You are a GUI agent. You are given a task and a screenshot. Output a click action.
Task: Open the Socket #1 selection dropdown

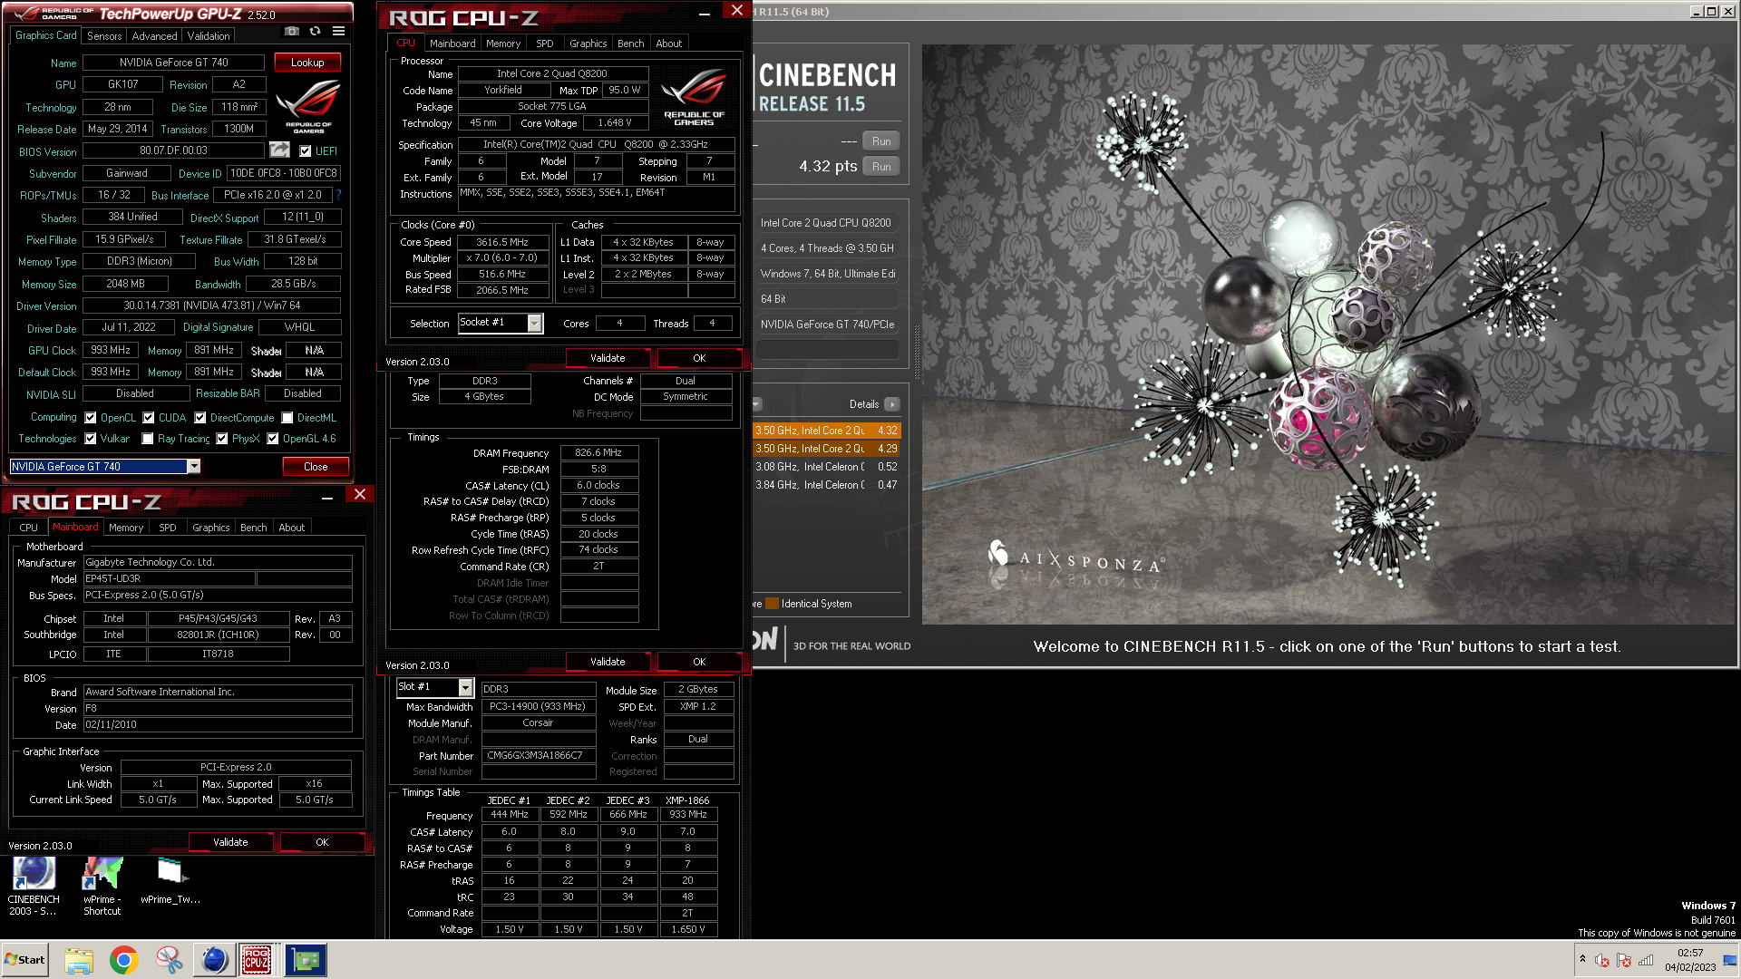(x=535, y=323)
